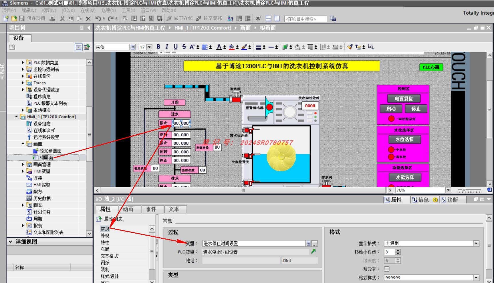Open the 宋体 font name dropdown
Screen dimensions: 494x283
click(x=133, y=47)
